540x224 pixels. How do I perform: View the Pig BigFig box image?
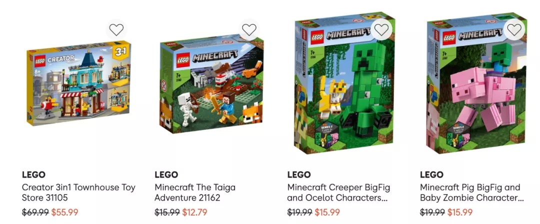pos(476,83)
